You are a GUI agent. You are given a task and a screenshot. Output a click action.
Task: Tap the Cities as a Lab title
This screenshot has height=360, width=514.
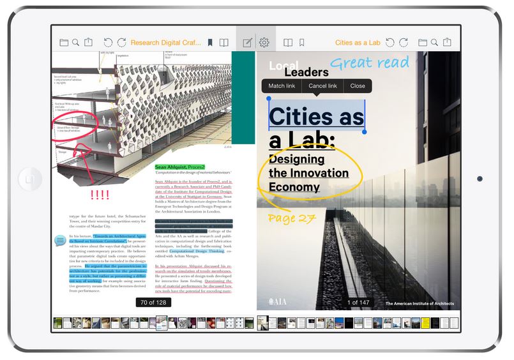pyautogui.click(x=358, y=43)
